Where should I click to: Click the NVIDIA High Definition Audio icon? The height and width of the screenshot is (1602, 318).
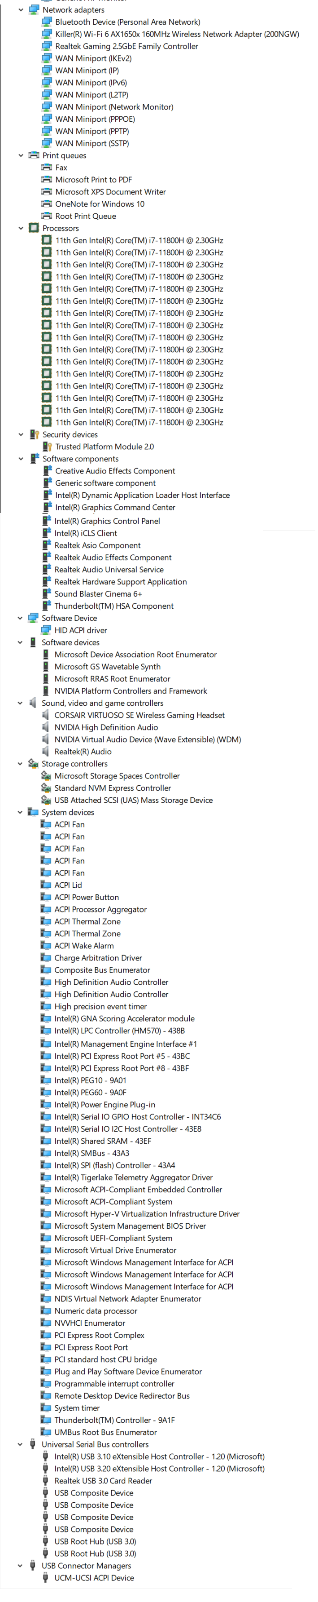click(x=45, y=728)
